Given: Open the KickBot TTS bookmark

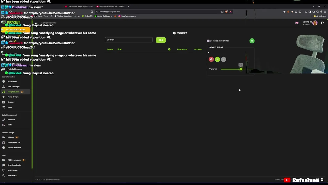Looking at the screenshot, I should point(87,16).
